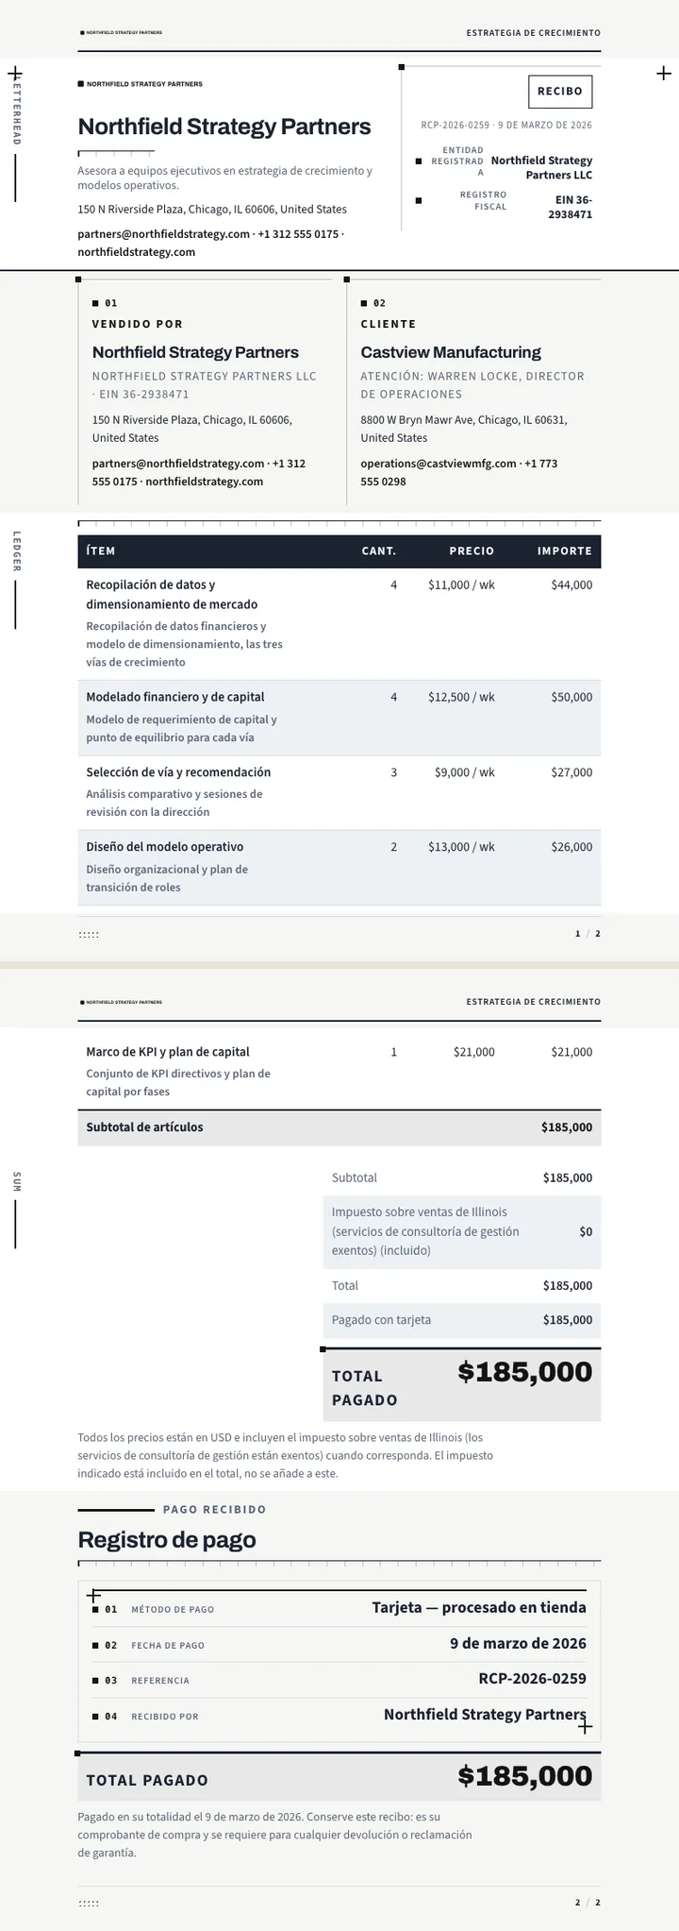Click the dotted grip icon in page 1 footer
The width and height of the screenshot is (679, 1931).
pyautogui.click(x=89, y=935)
